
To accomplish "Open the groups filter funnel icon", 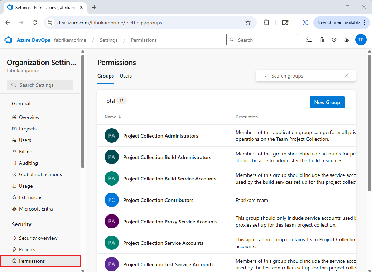I will pyautogui.click(x=265, y=75).
